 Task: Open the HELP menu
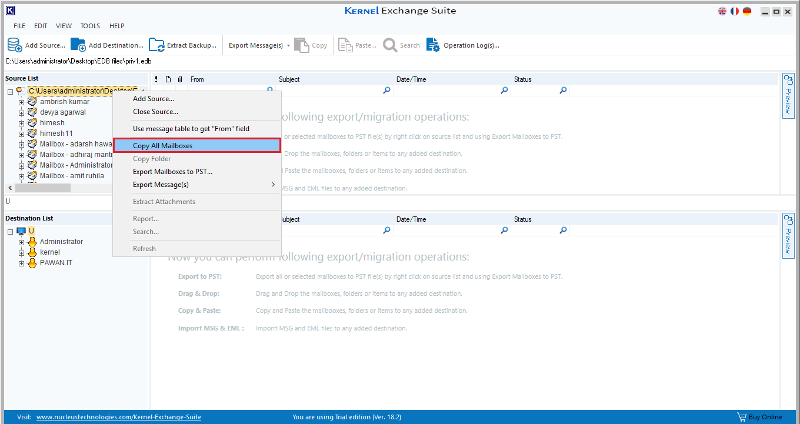coord(116,26)
